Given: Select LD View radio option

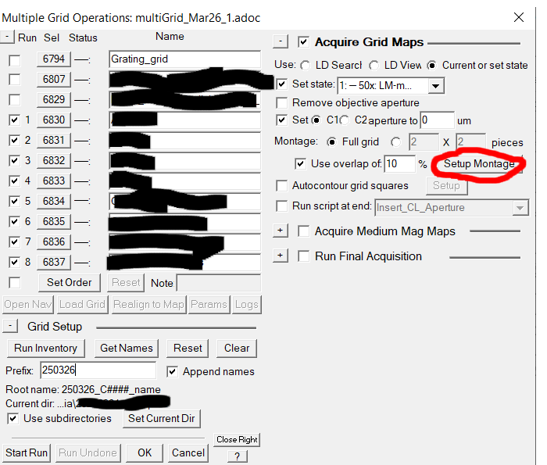Looking at the screenshot, I should click(374, 65).
